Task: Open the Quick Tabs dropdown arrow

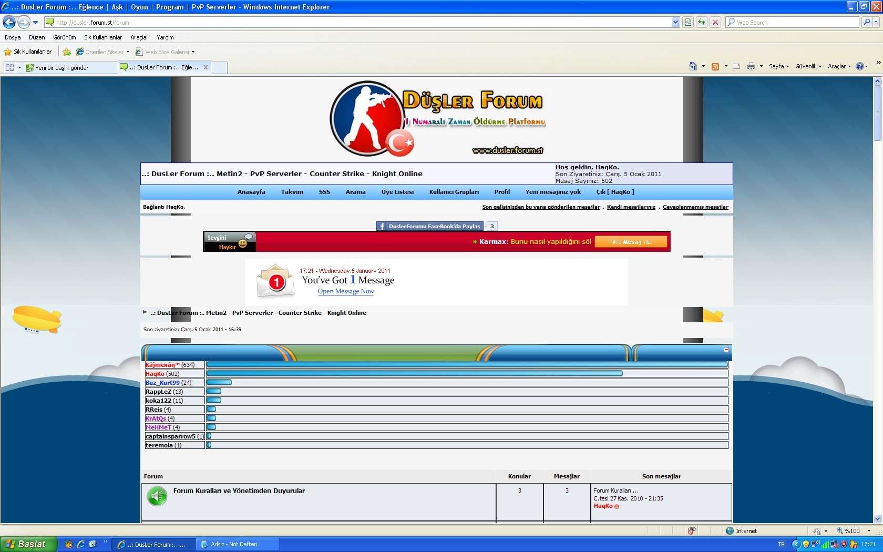Action: (19, 67)
